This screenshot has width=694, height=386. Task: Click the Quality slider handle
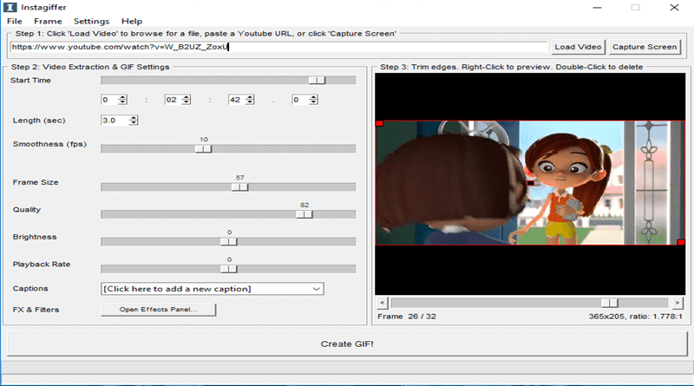(304, 214)
